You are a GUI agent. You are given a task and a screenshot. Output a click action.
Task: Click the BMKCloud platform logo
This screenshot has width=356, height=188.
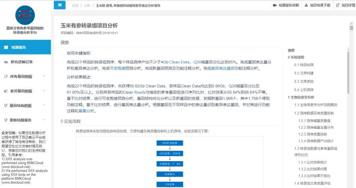25,15
